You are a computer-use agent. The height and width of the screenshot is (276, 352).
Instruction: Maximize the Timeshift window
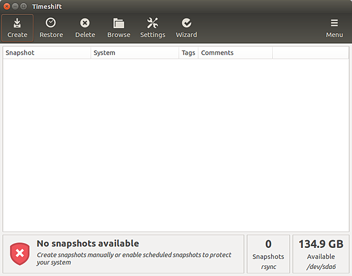[x=23, y=6]
